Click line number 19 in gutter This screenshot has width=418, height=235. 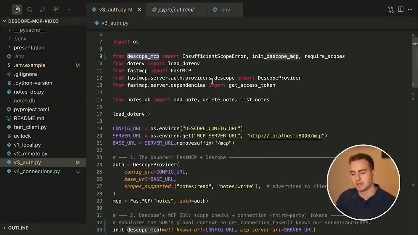coord(99,129)
